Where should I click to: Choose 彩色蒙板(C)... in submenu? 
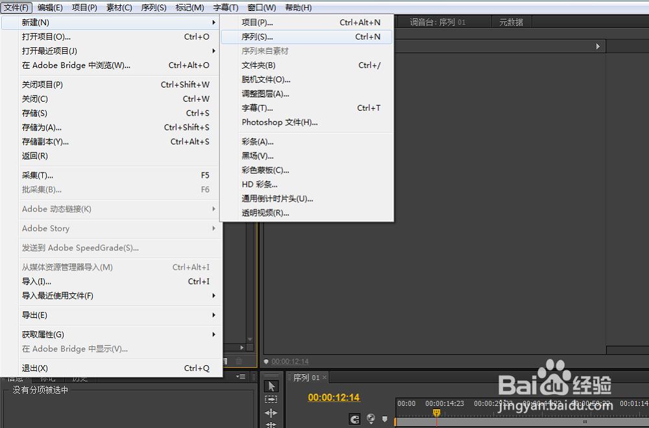click(x=307, y=171)
